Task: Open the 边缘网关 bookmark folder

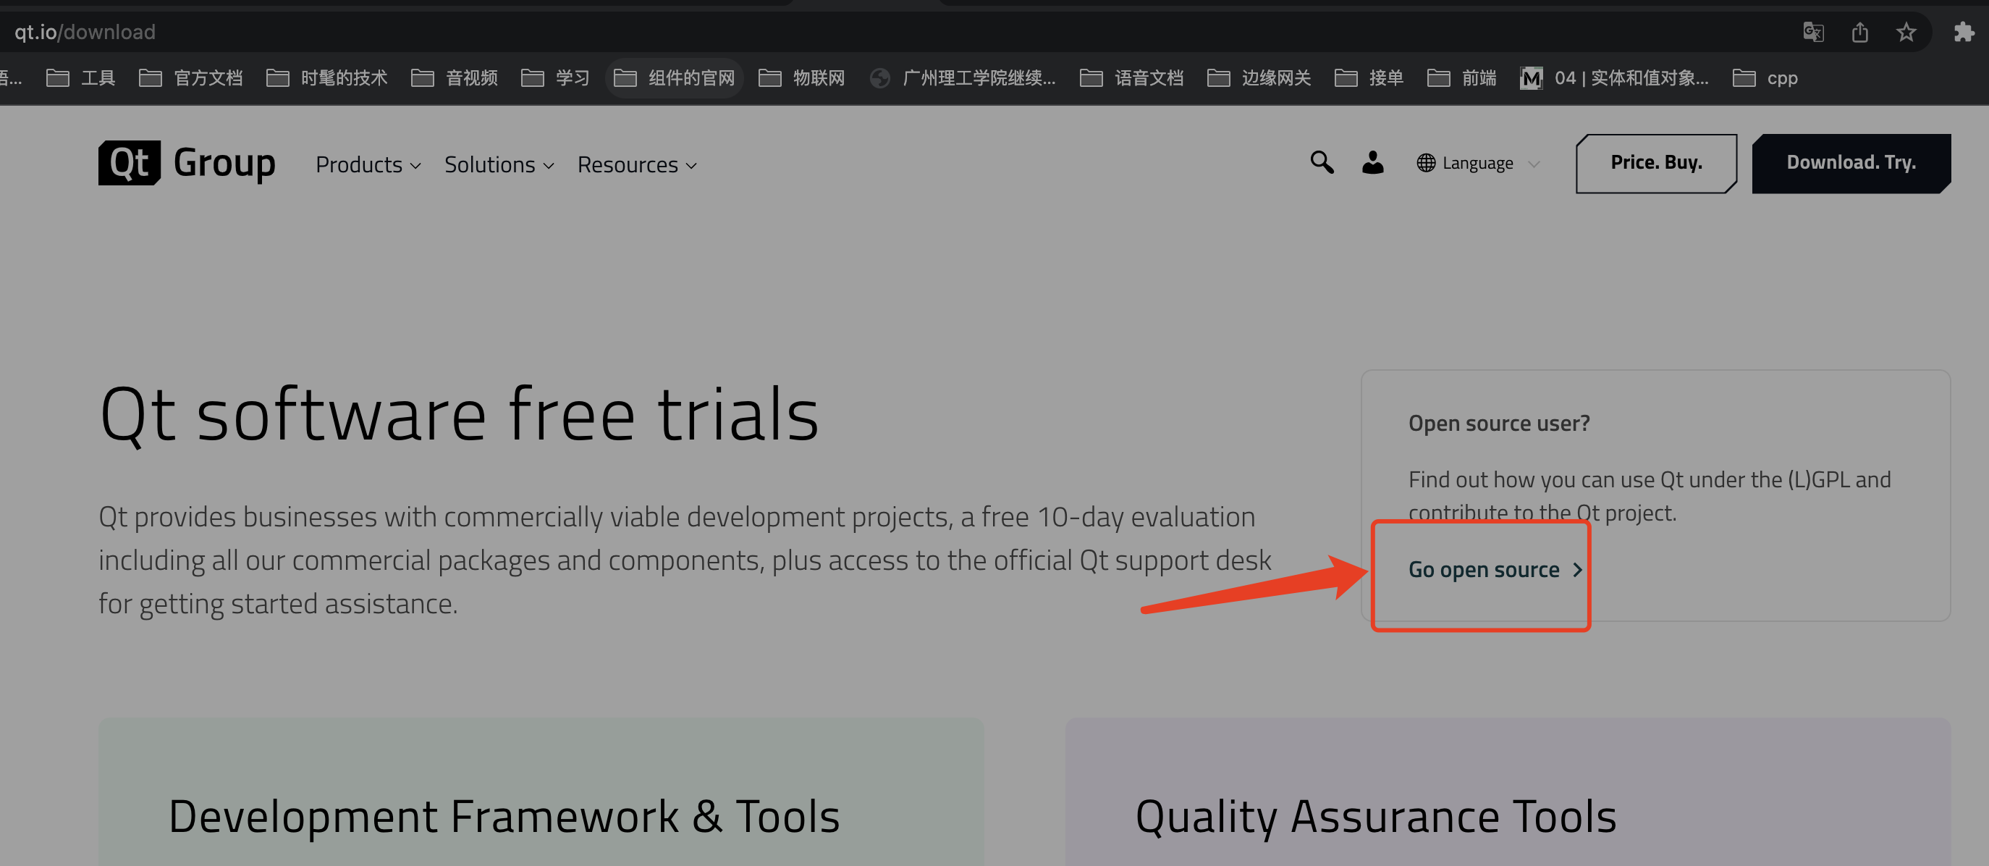Action: coord(1259,78)
